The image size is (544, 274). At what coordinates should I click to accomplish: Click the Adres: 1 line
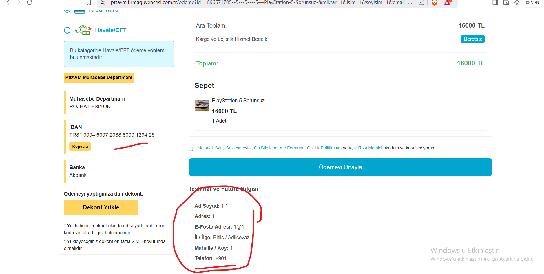pyautogui.click(x=205, y=216)
